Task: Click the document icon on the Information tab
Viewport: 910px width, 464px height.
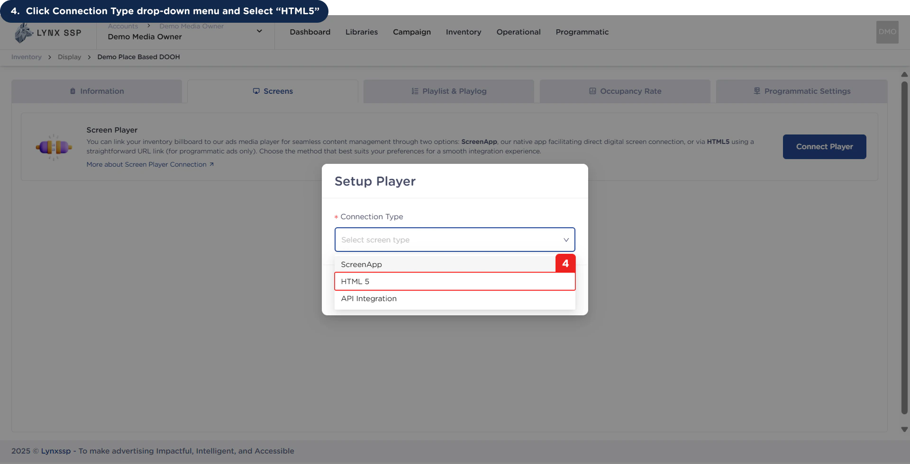Action: (72, 91)
